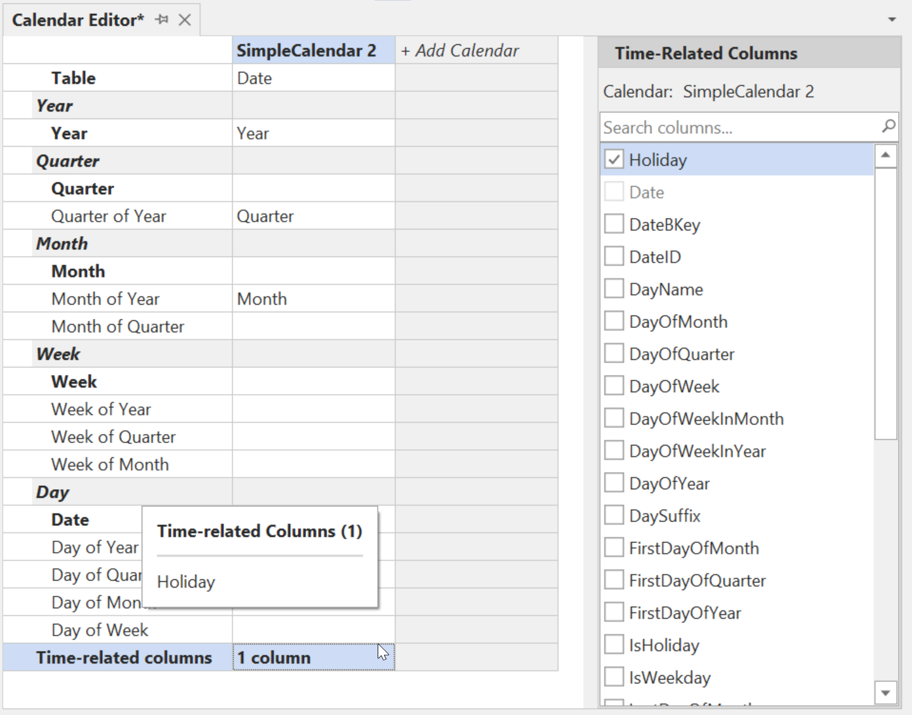The height and width of the screenshot is (715, 912).
Task: Check the DayOfWeek column
Action: [x=614, y=384]
